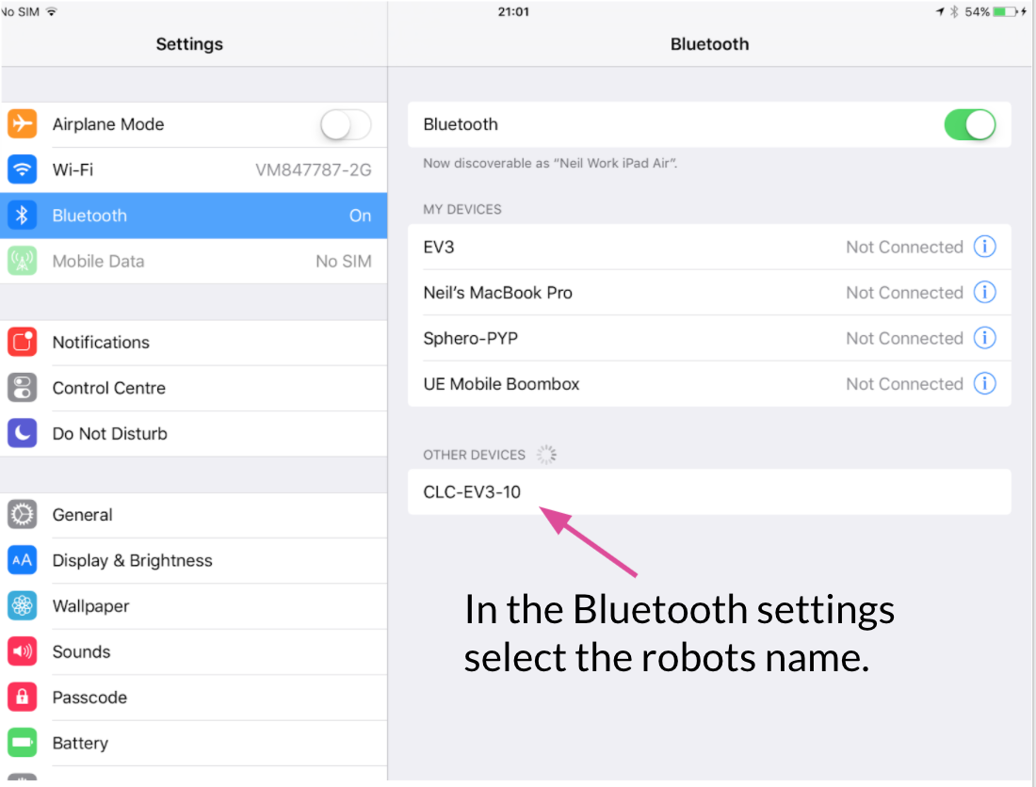Tap the Wi-Fi icon in sidebar
The image size is (1036, 787).
(22, 169)
